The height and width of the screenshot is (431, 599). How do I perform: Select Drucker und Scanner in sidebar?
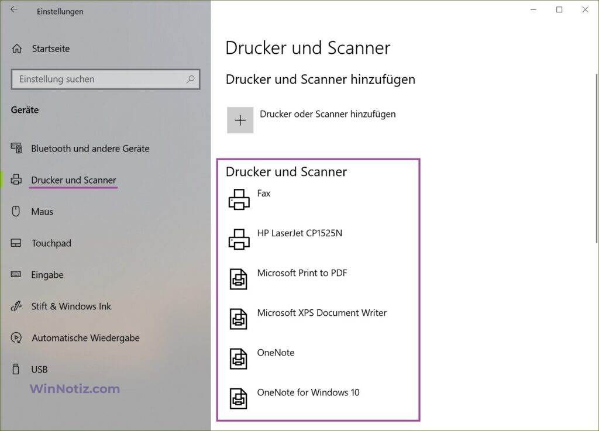73,180
